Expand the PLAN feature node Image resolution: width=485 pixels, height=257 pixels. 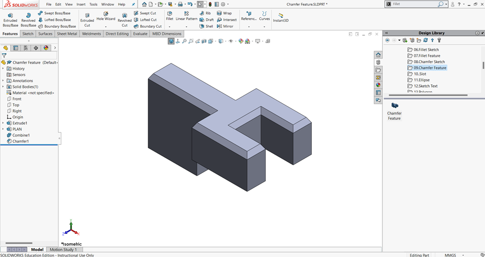click(3, 129)
